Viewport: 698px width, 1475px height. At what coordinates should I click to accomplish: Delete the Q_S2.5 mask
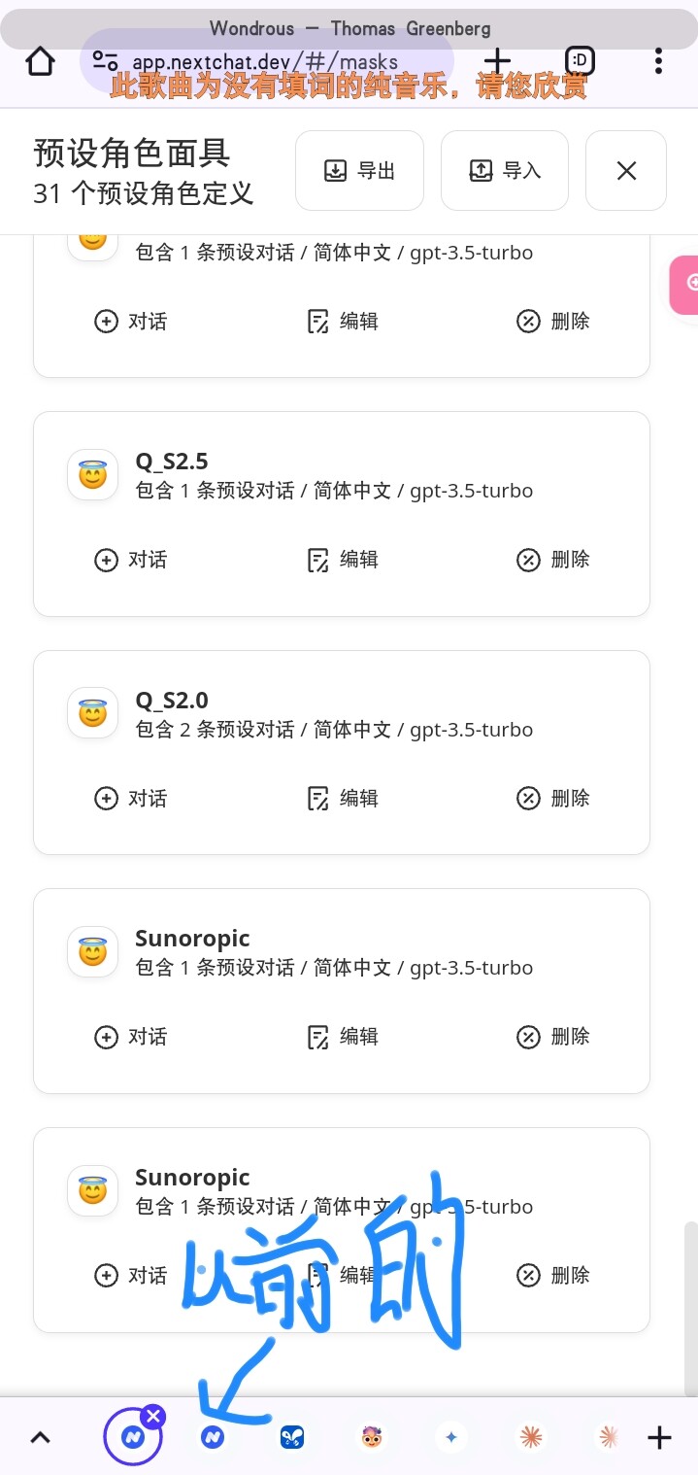click(553, 560)
